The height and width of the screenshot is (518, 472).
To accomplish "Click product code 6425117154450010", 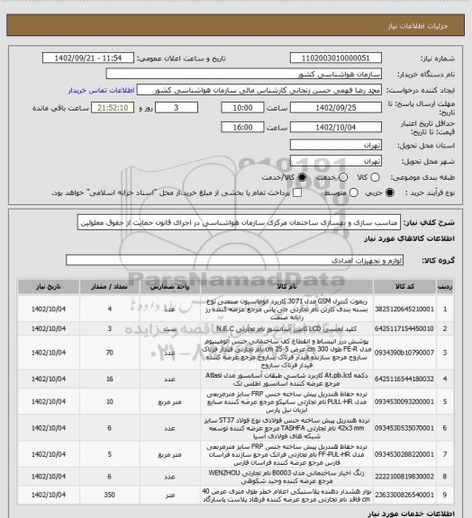I will pos(404,329).
